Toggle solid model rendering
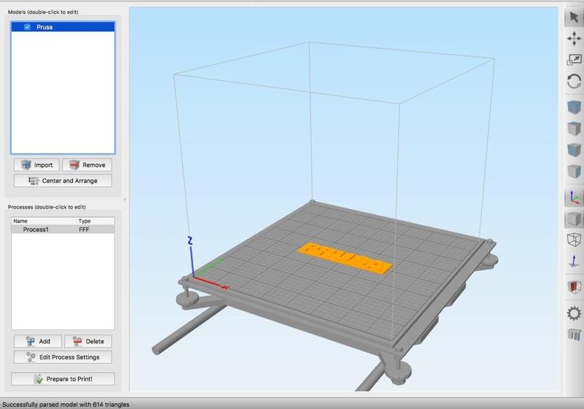The height and width of the screenshot is (409, 584). tap(574, 219)
